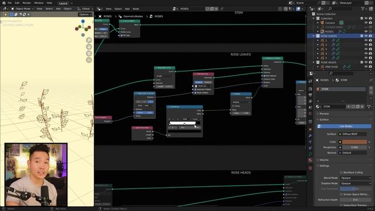Expand the Volume panel
The width and height of the screenshot is (375, 211).
324,160
